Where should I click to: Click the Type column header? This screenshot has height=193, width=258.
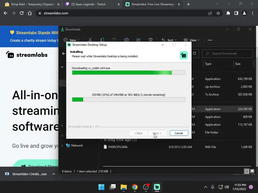coord(208,64)
